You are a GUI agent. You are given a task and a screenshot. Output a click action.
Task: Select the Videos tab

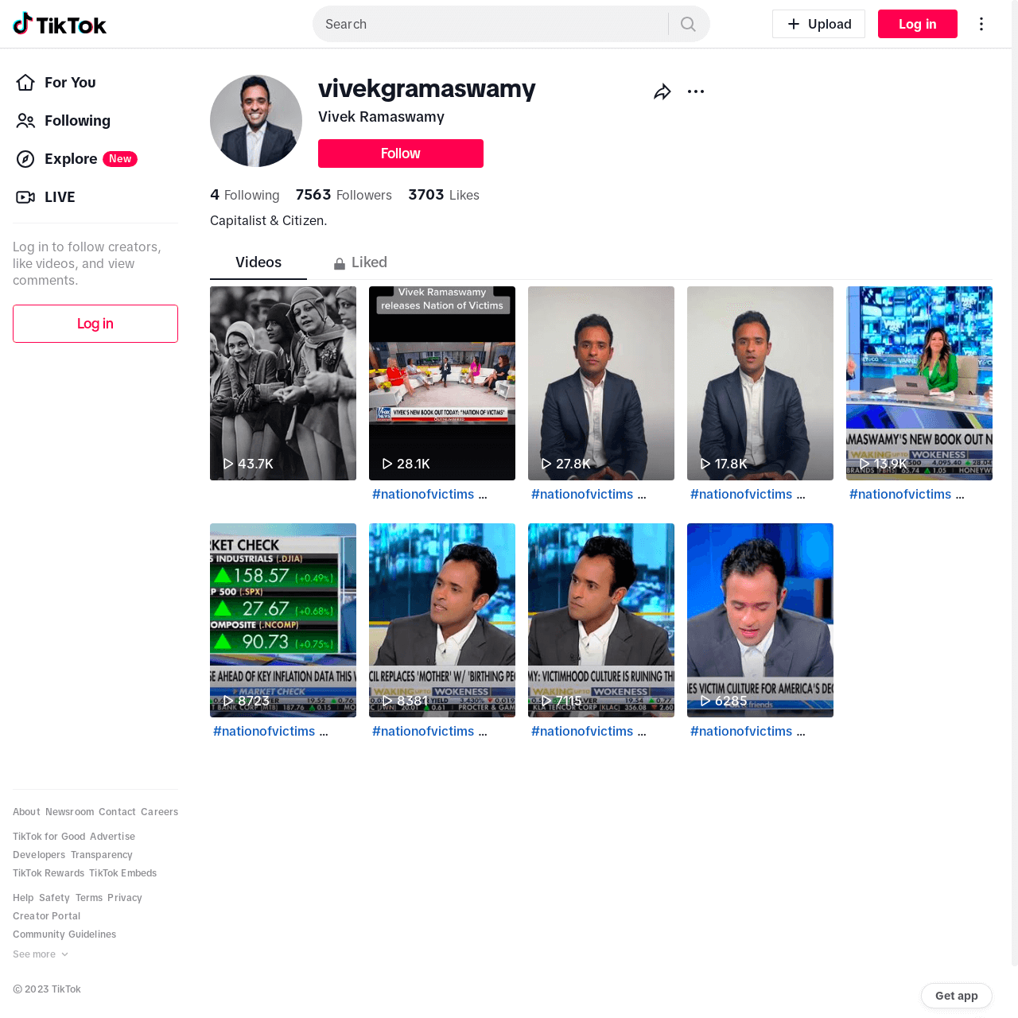[258, 262]
